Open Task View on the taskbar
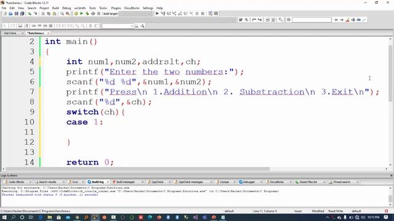 (31, 217)
